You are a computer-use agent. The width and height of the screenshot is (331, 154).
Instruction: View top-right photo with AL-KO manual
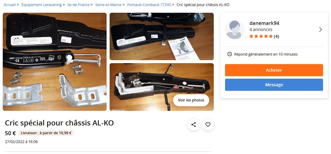pyautogui.click(x=162, y=36)
